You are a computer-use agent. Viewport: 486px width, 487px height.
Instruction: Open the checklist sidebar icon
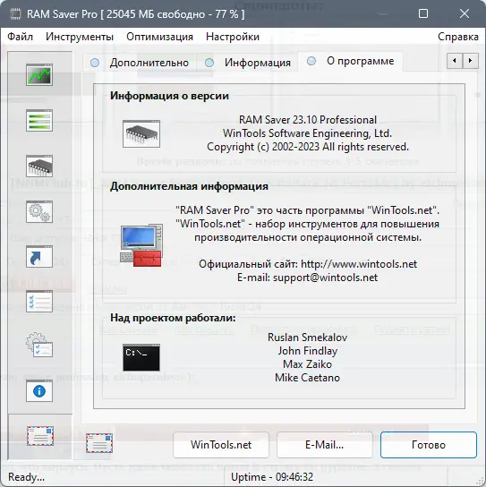point(39,302)
